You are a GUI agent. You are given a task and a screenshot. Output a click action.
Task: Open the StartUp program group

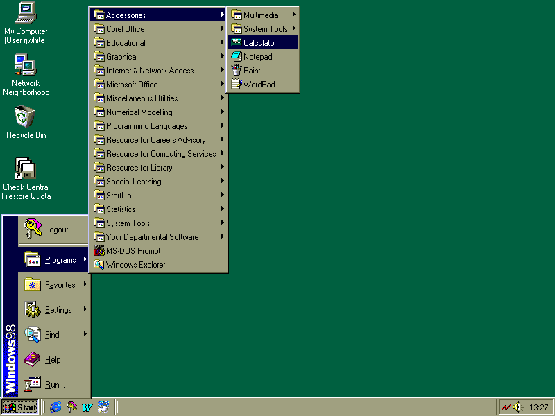159,196
